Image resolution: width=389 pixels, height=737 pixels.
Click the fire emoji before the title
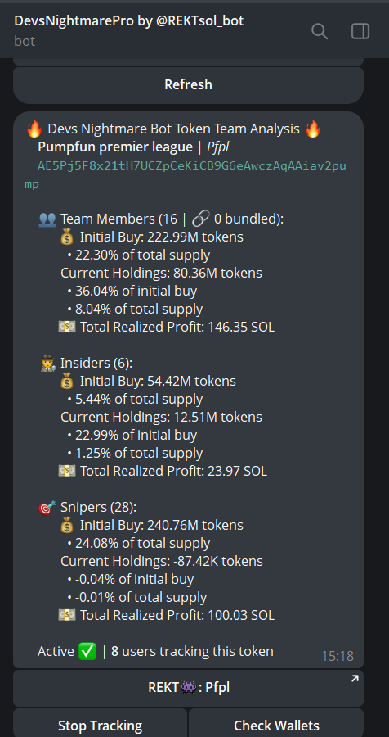click(34, 129)
